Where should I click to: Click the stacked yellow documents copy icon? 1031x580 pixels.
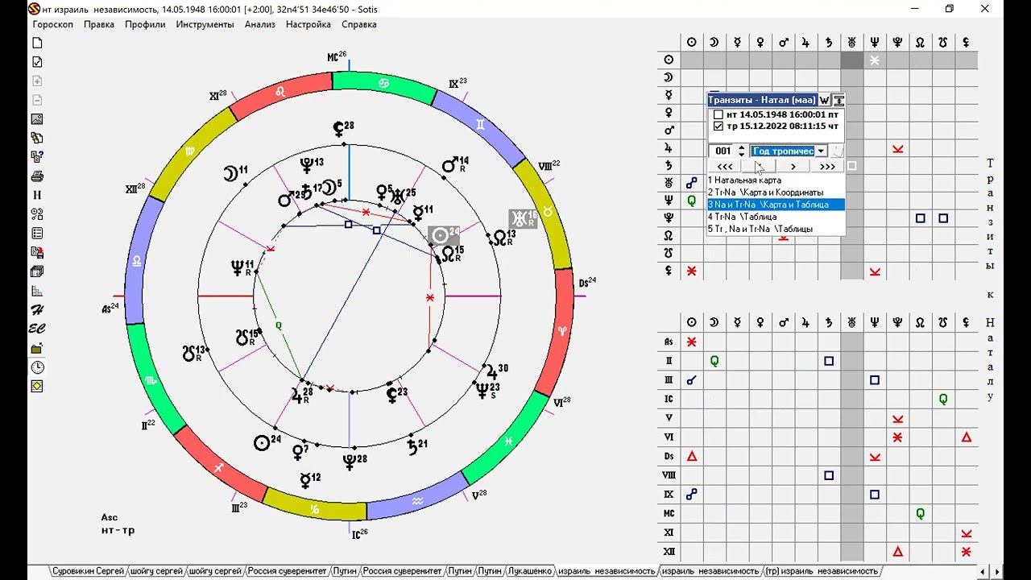pyautogui.click(x=37, y=139)
